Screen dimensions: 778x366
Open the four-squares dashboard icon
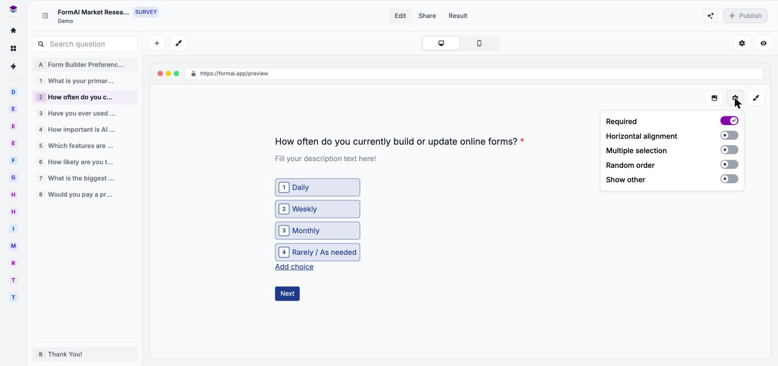(x=13, y=48)
